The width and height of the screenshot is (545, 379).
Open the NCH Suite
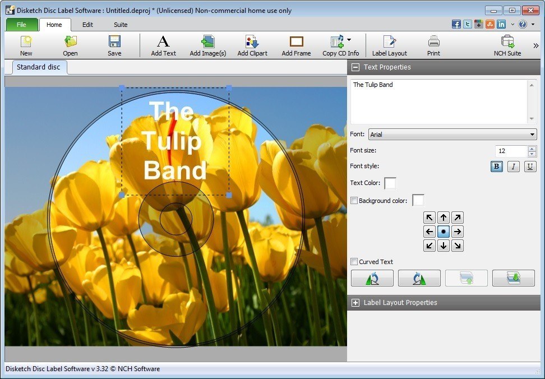tap(507, 45)
